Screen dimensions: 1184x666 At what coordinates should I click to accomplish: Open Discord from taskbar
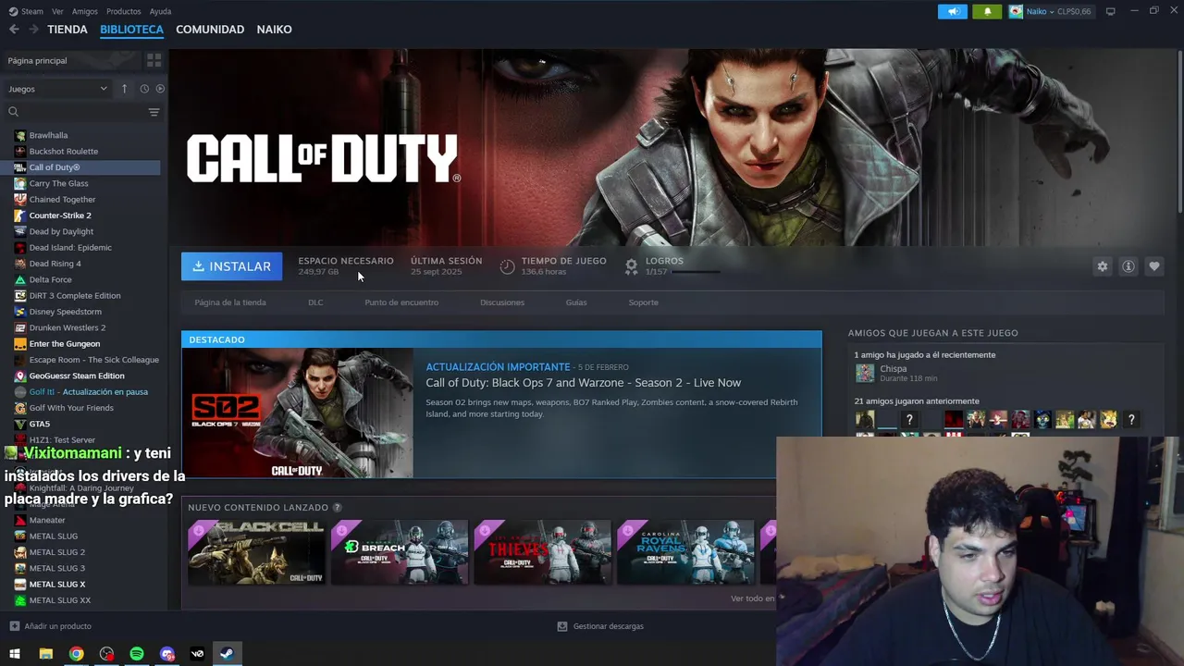click(166, 654)
